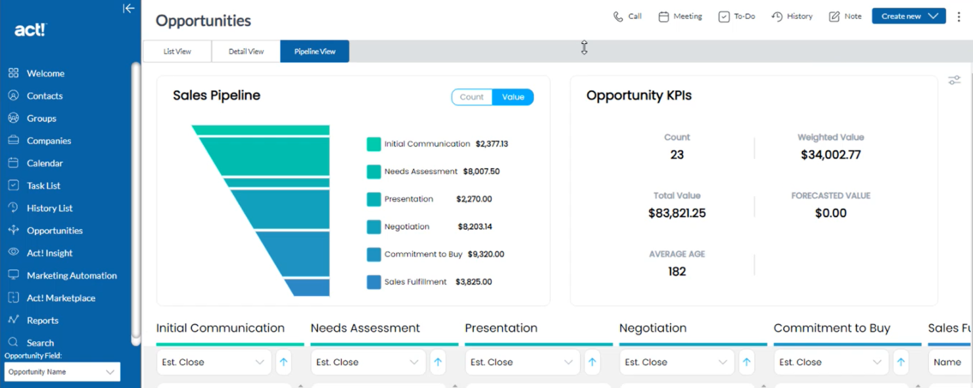Open the Detail View tab

[246, 51]
